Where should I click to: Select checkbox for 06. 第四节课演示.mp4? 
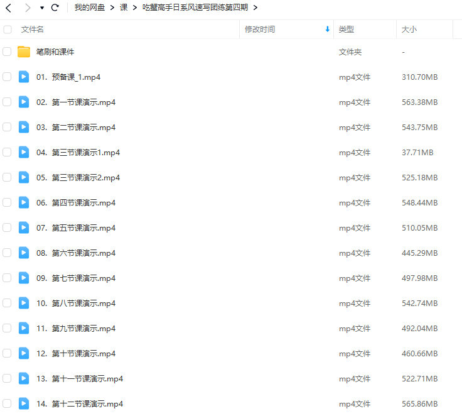click(7, 202)
